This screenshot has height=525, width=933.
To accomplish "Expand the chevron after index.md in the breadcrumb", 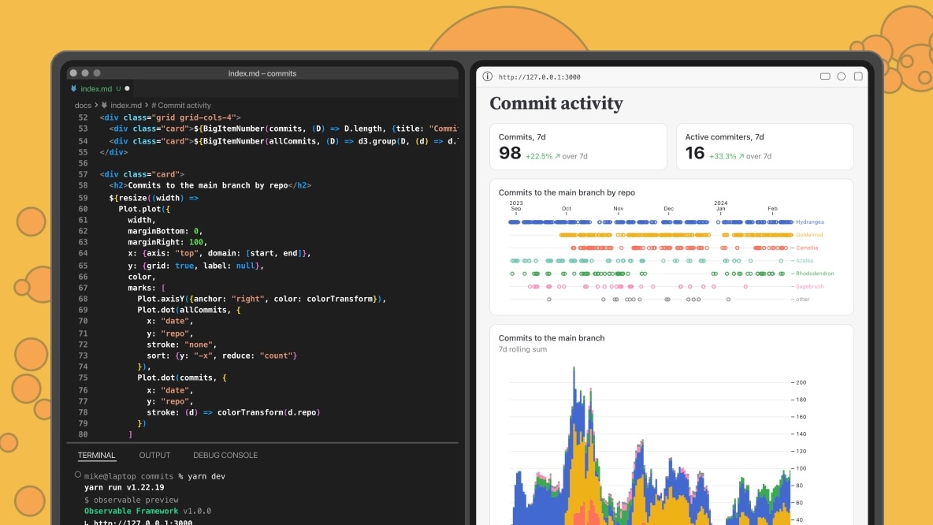I will 147,105.
